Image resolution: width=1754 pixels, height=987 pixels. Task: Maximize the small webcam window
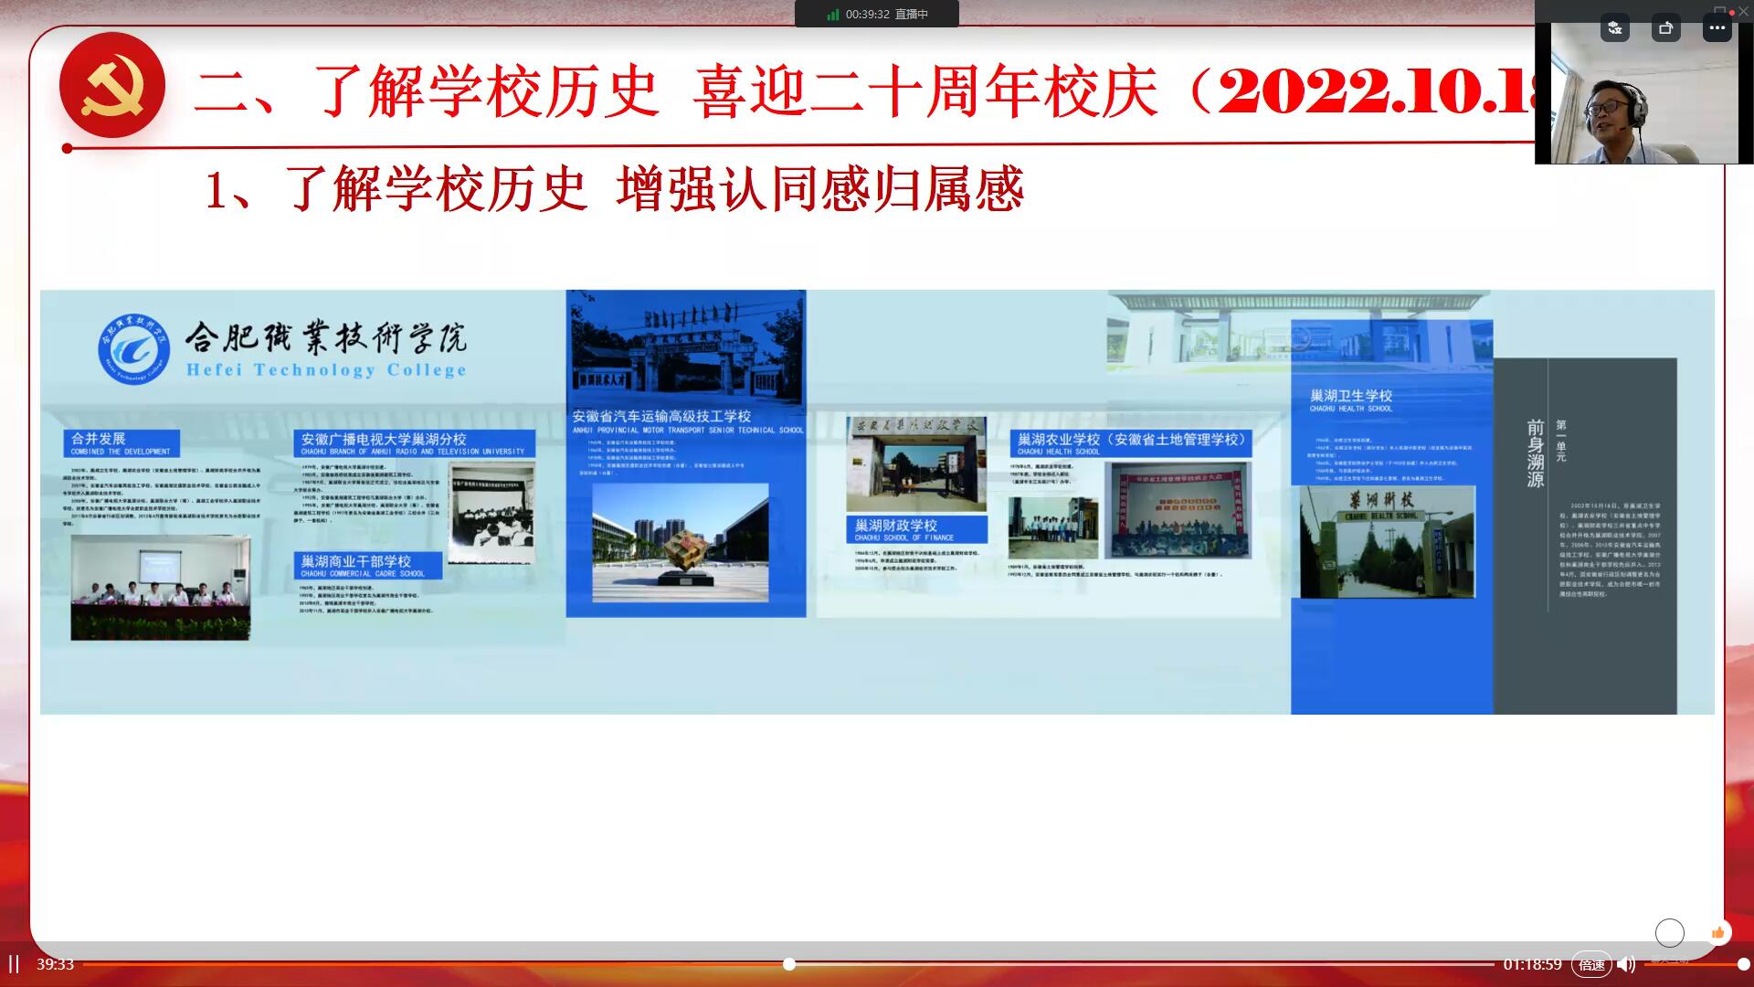coord(1720,10)
